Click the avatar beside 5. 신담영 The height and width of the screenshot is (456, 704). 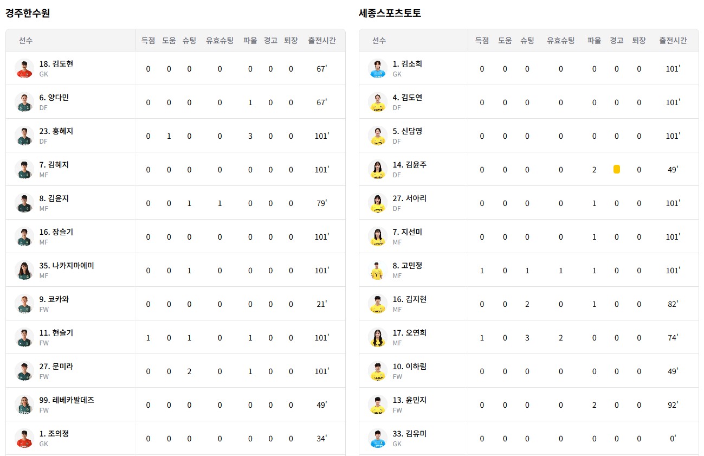(x=377, y=136)
